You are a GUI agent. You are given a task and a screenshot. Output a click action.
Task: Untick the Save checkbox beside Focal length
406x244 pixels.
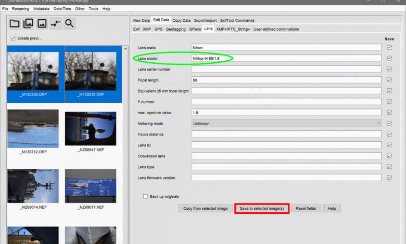pyautogui.click(x=389, y=80)
